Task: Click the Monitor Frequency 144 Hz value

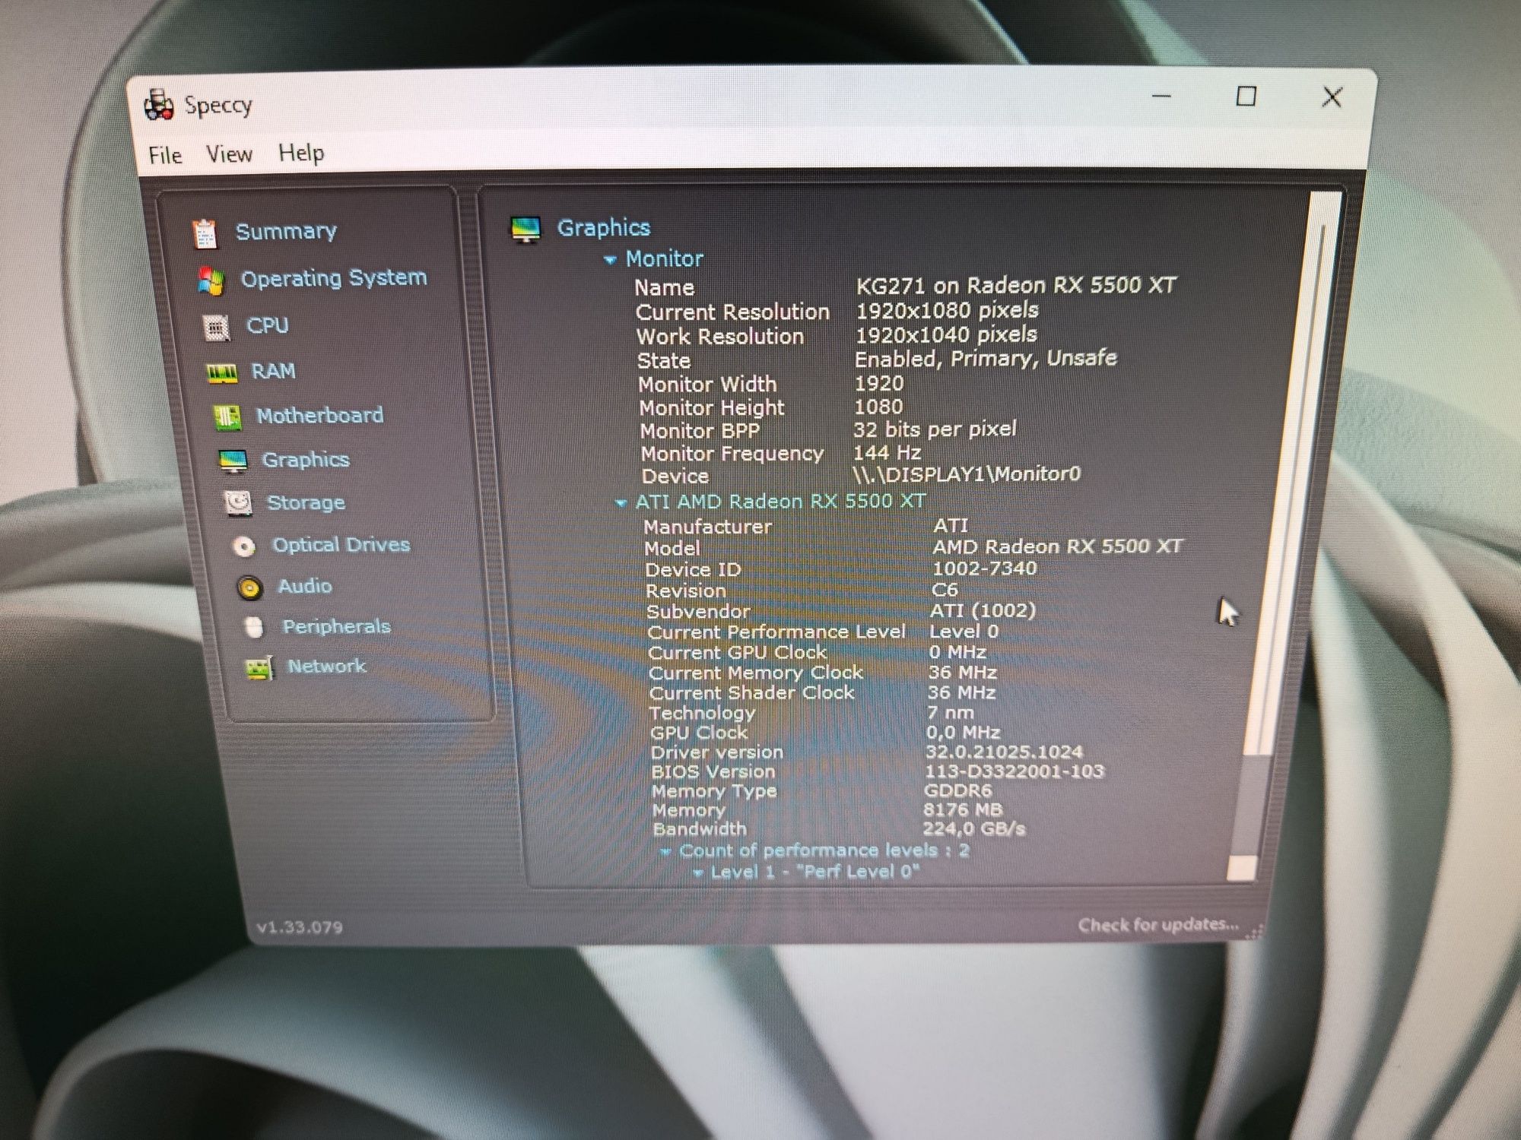Action: (887, 453)
